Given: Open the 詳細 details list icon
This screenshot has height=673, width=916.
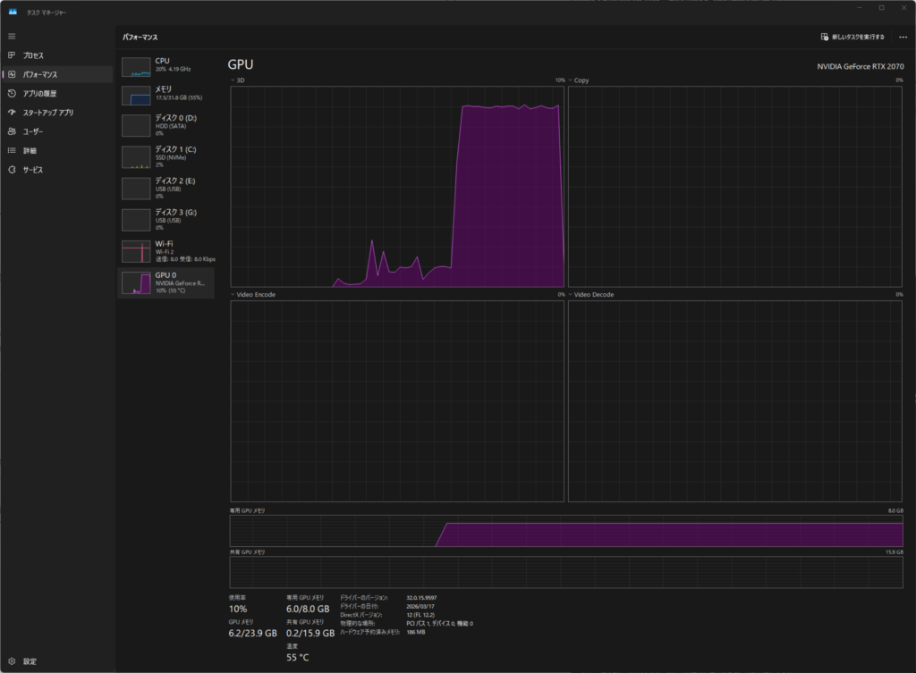Looking at the screenshot, I should [12, 150].
